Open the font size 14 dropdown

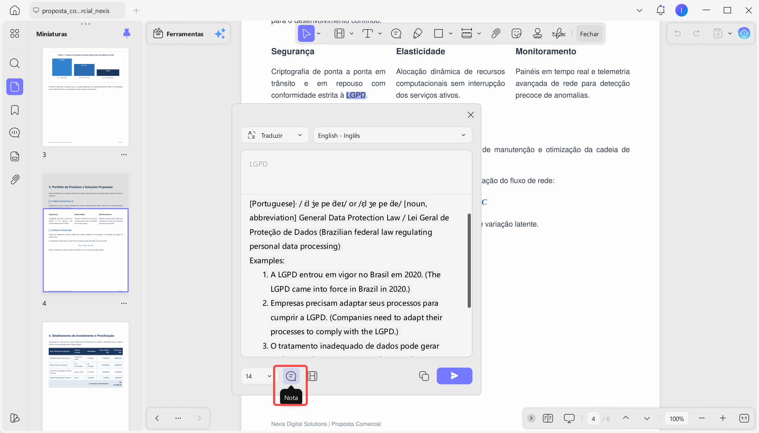[259, 376]
